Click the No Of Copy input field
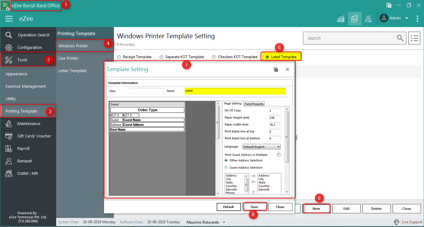The height and width of the screenshot is (227, 424). pyautogui.click(x=275, y=111)
